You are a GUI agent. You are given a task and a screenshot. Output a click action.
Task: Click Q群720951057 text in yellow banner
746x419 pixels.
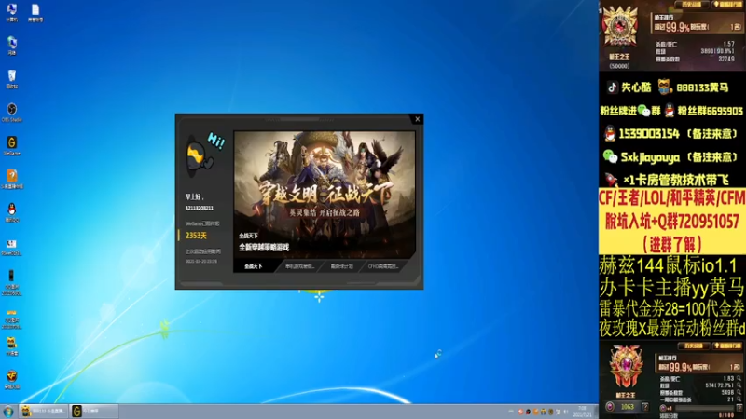[x=696, y=222]
